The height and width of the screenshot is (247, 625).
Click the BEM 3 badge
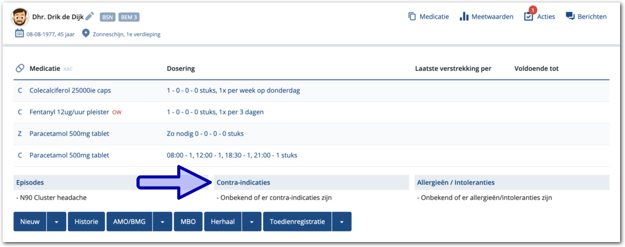click(x=128, y=17)
